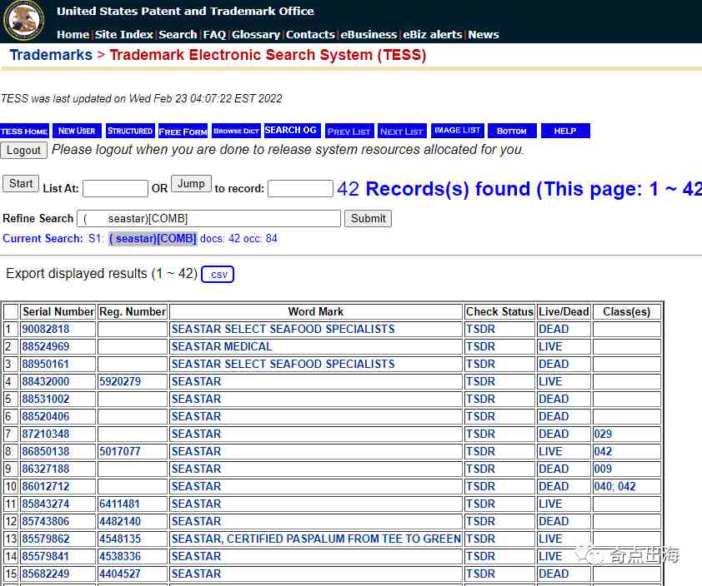Open serial number 88950161

46,364
